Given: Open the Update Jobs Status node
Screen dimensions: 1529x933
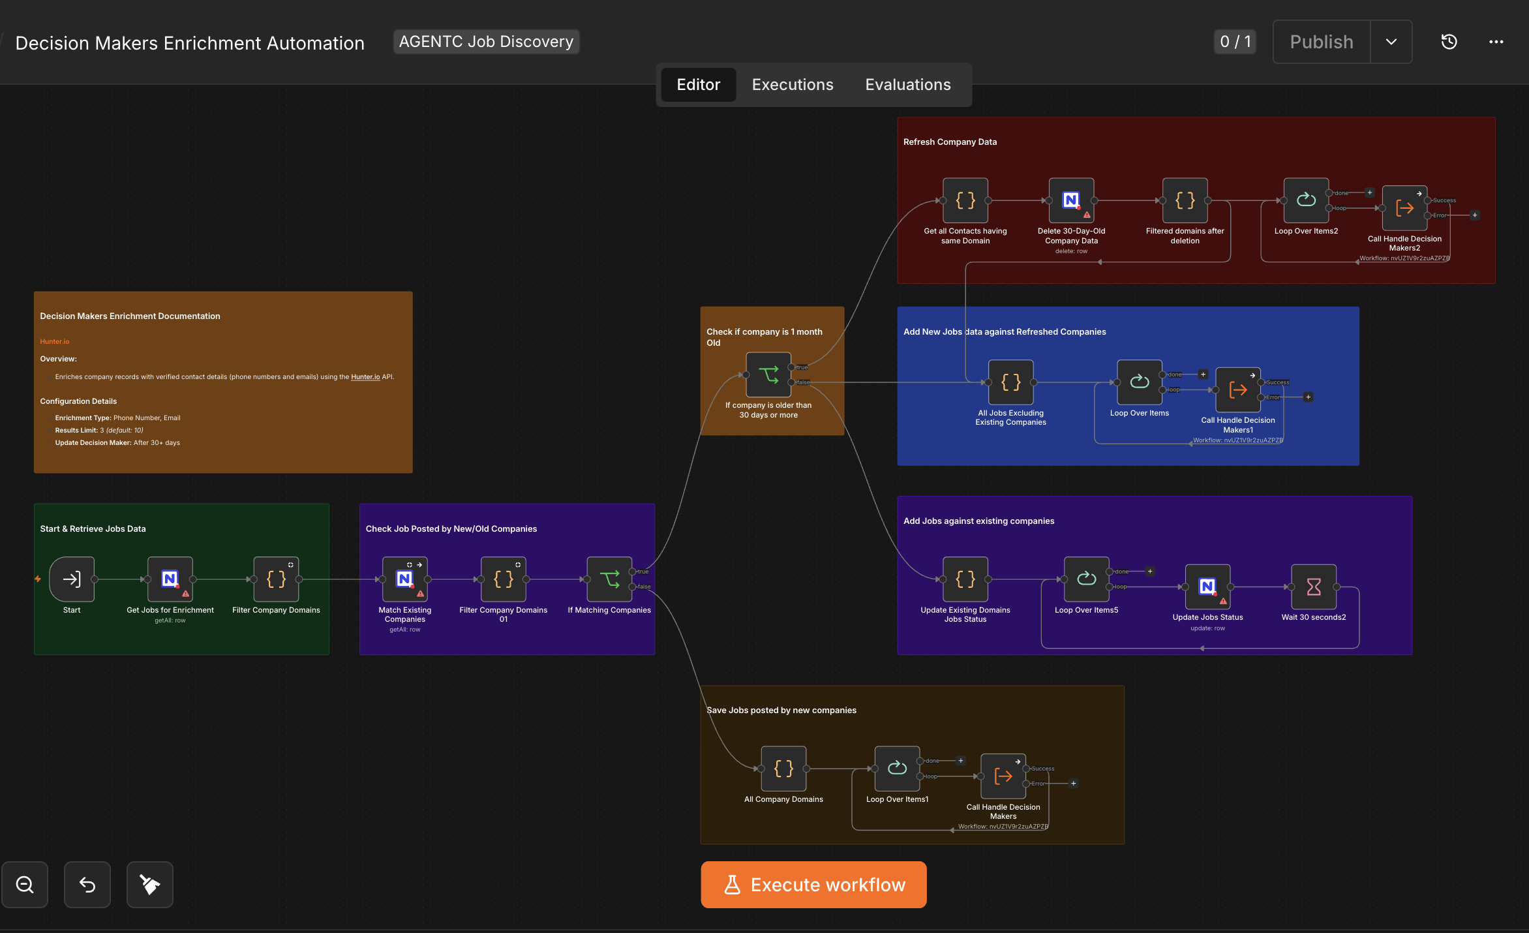Looking at the screenshot, I should coord(1207,587).
